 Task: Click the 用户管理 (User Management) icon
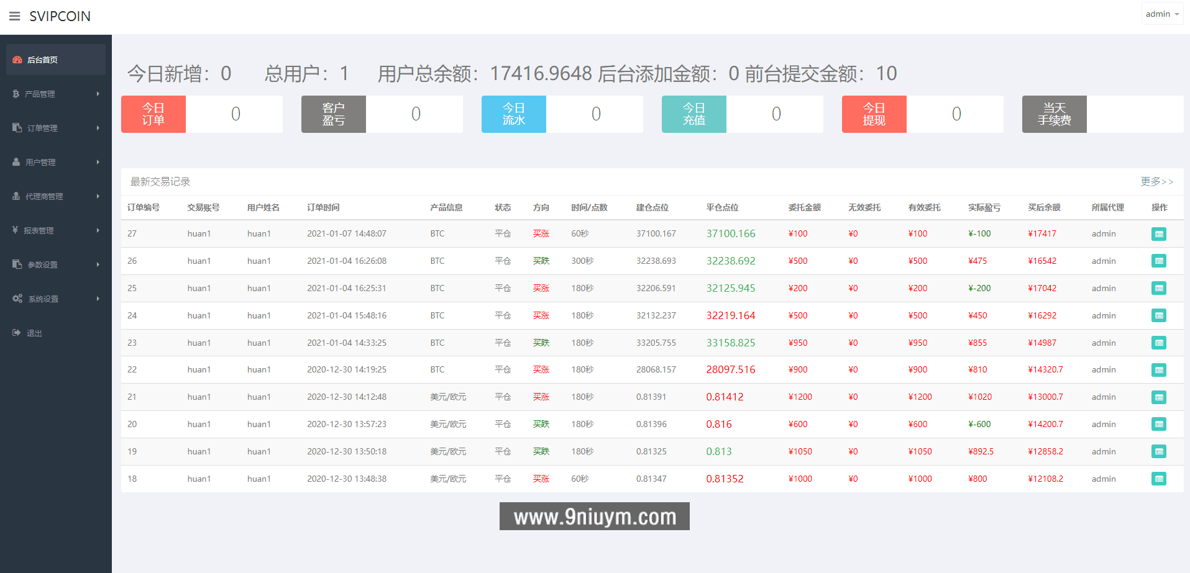pyautogui.click(x=16, y=162)
